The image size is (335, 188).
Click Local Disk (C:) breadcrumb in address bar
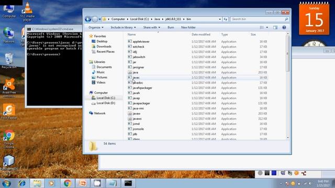[140, 19]
